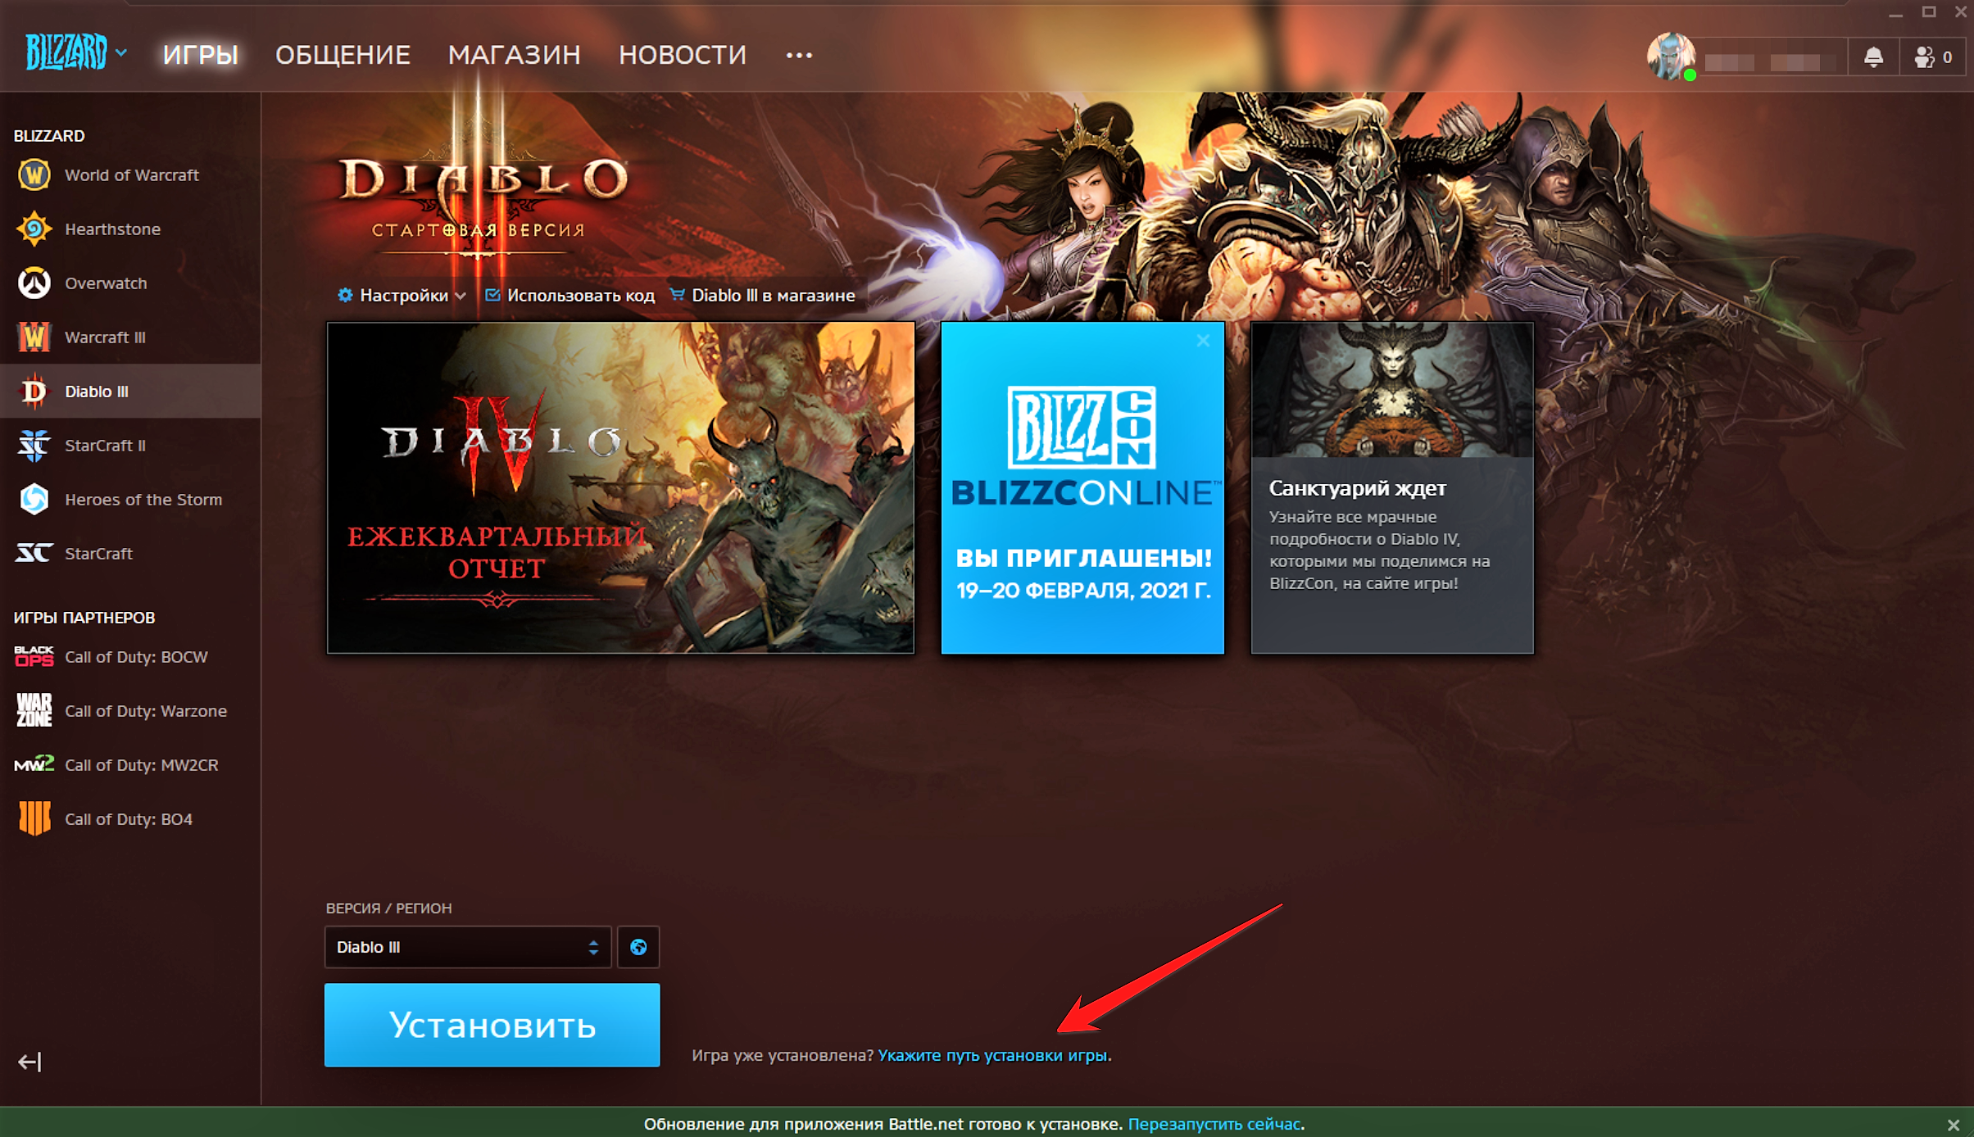Click Diablo III в магазине link

[760, 294]
